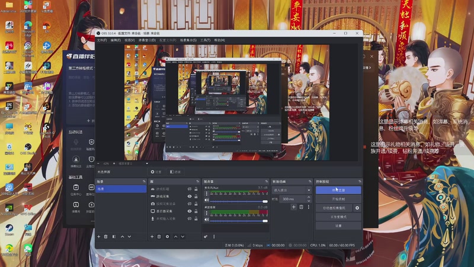The image size is (474, 267).
Task: Open preview scaling dropdown arrow
Action: [x=147, y=164]
